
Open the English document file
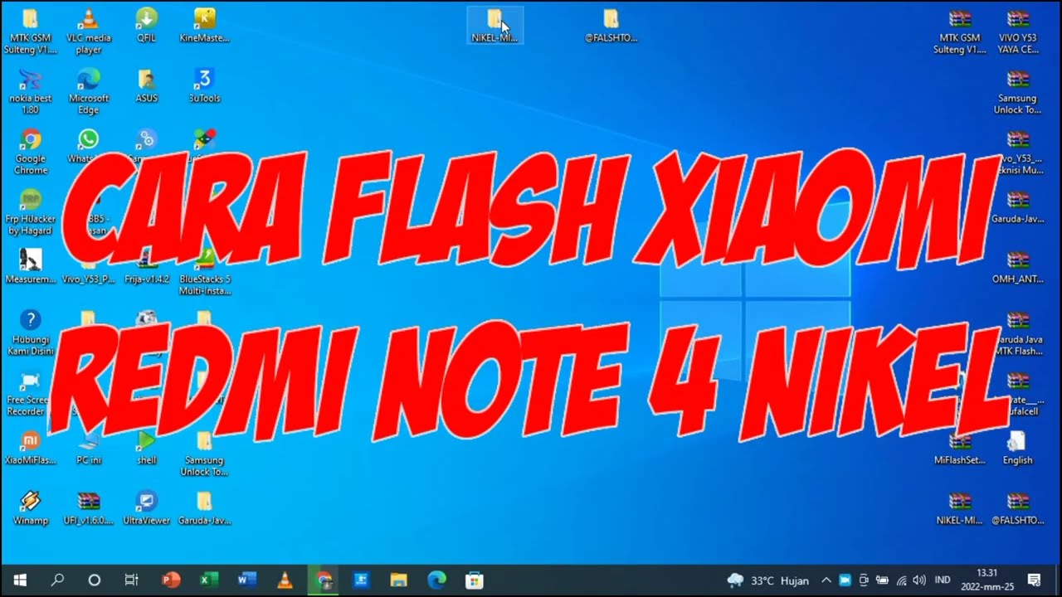pos(1018,449)
